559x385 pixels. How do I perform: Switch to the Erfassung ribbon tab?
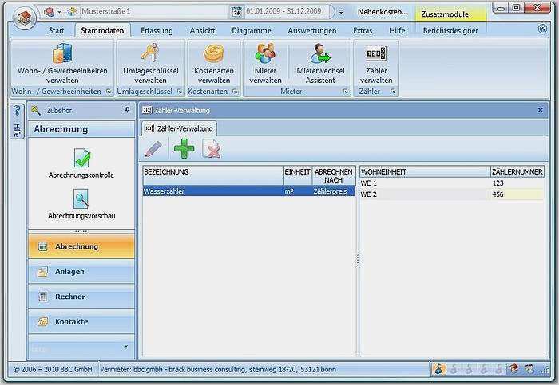tap(157, 30)
